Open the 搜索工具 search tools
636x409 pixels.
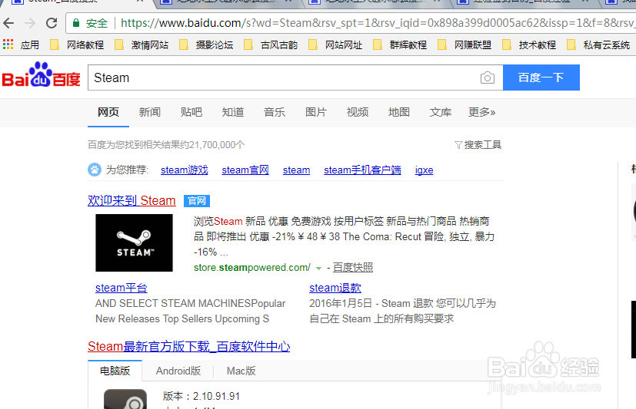click(483, 145)
